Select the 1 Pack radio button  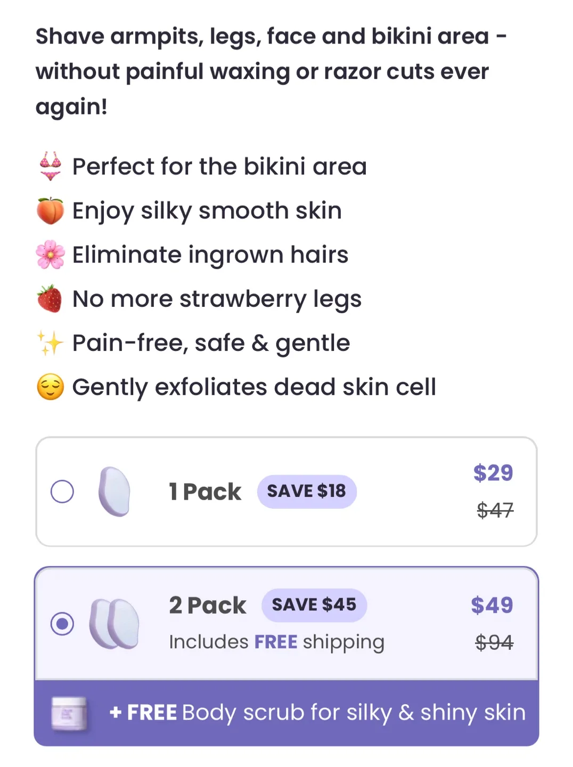62,492
